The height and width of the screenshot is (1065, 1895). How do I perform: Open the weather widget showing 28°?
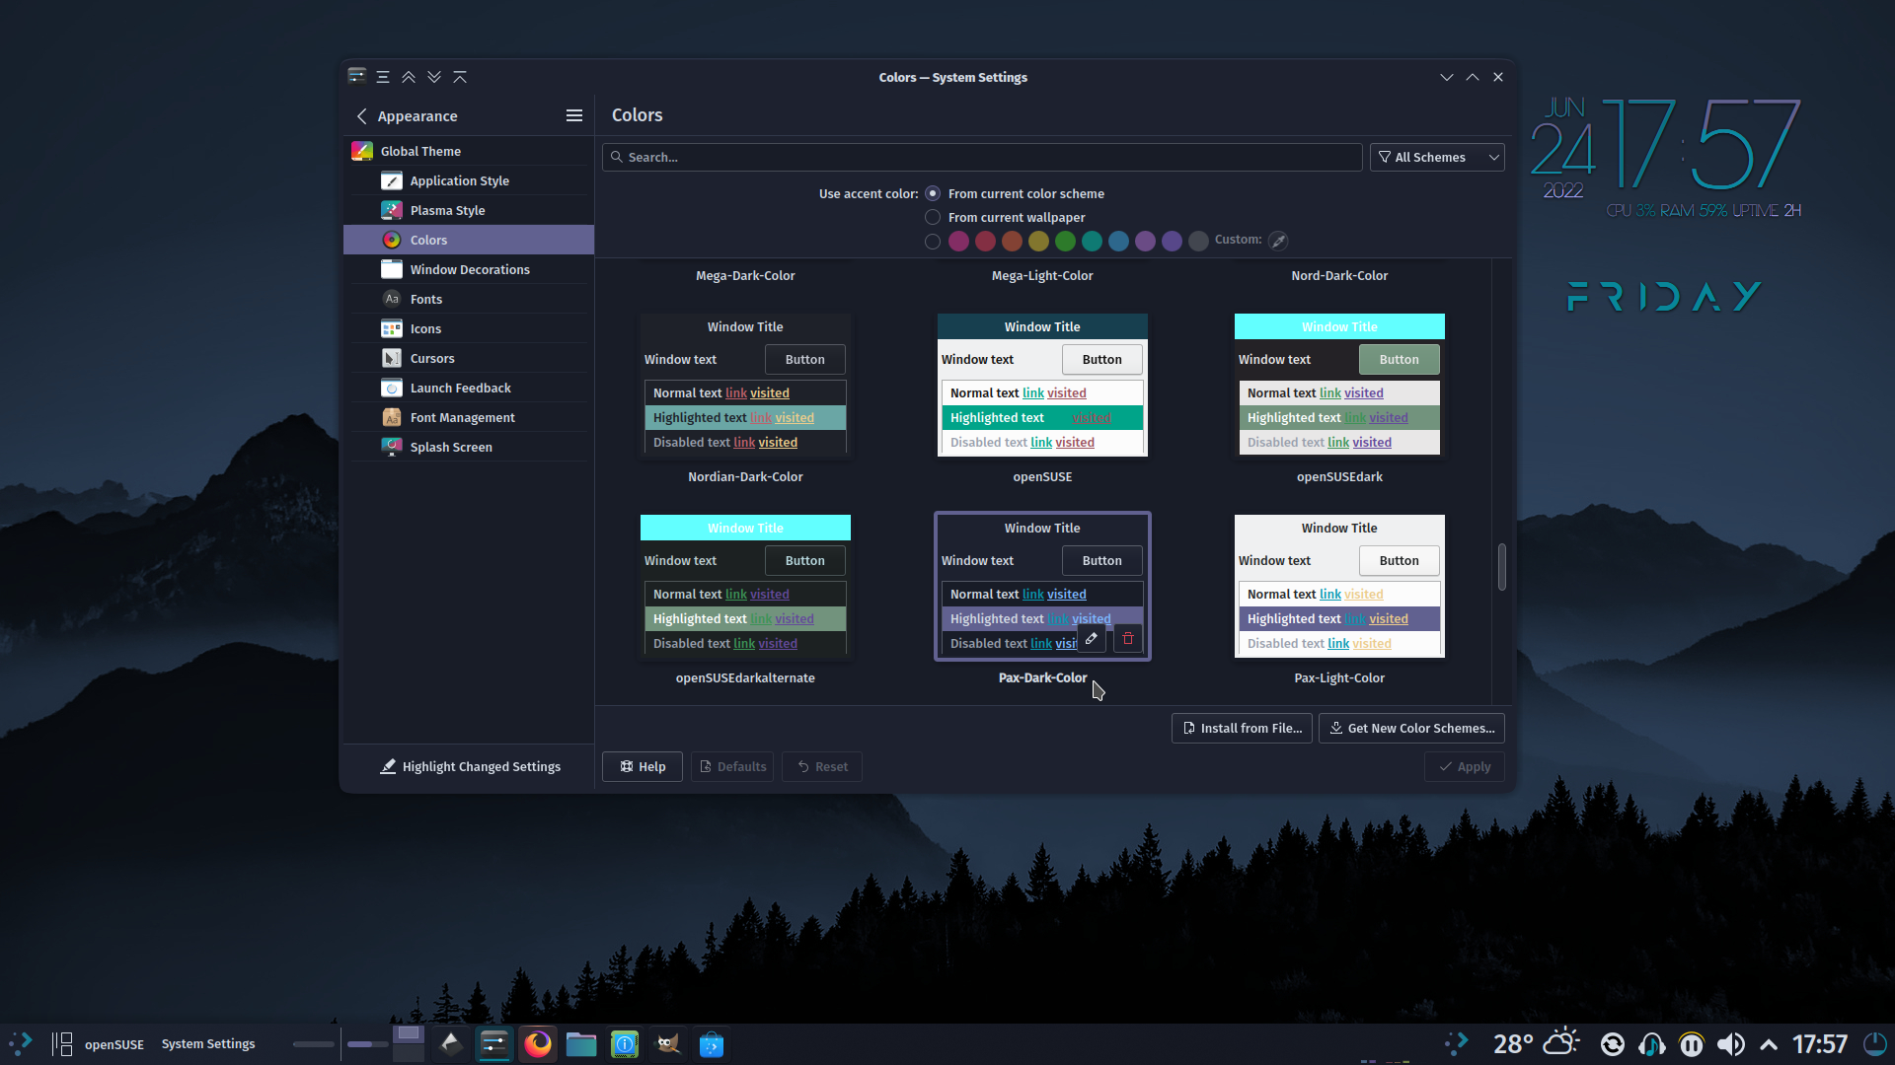[x=1536, y=1043]
